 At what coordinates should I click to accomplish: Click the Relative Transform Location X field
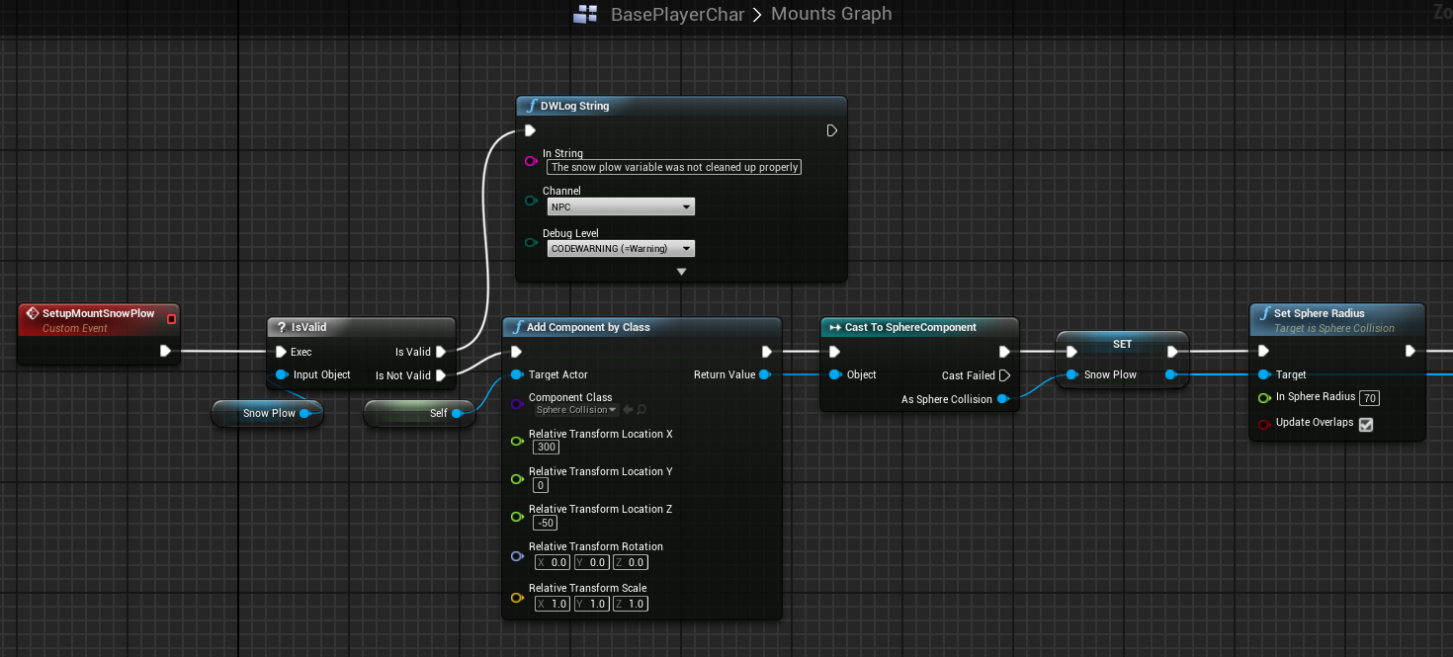click(x=547, y=448)
